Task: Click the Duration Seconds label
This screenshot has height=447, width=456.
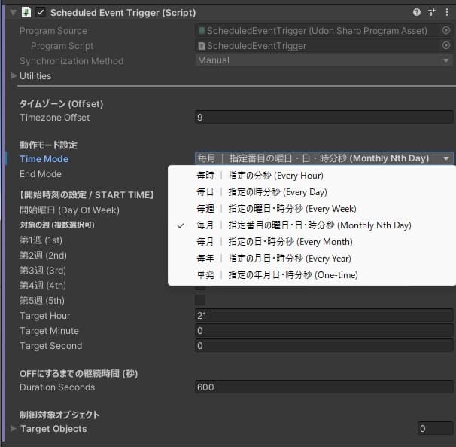Action: pyautogui.click(x=57, y=387)
